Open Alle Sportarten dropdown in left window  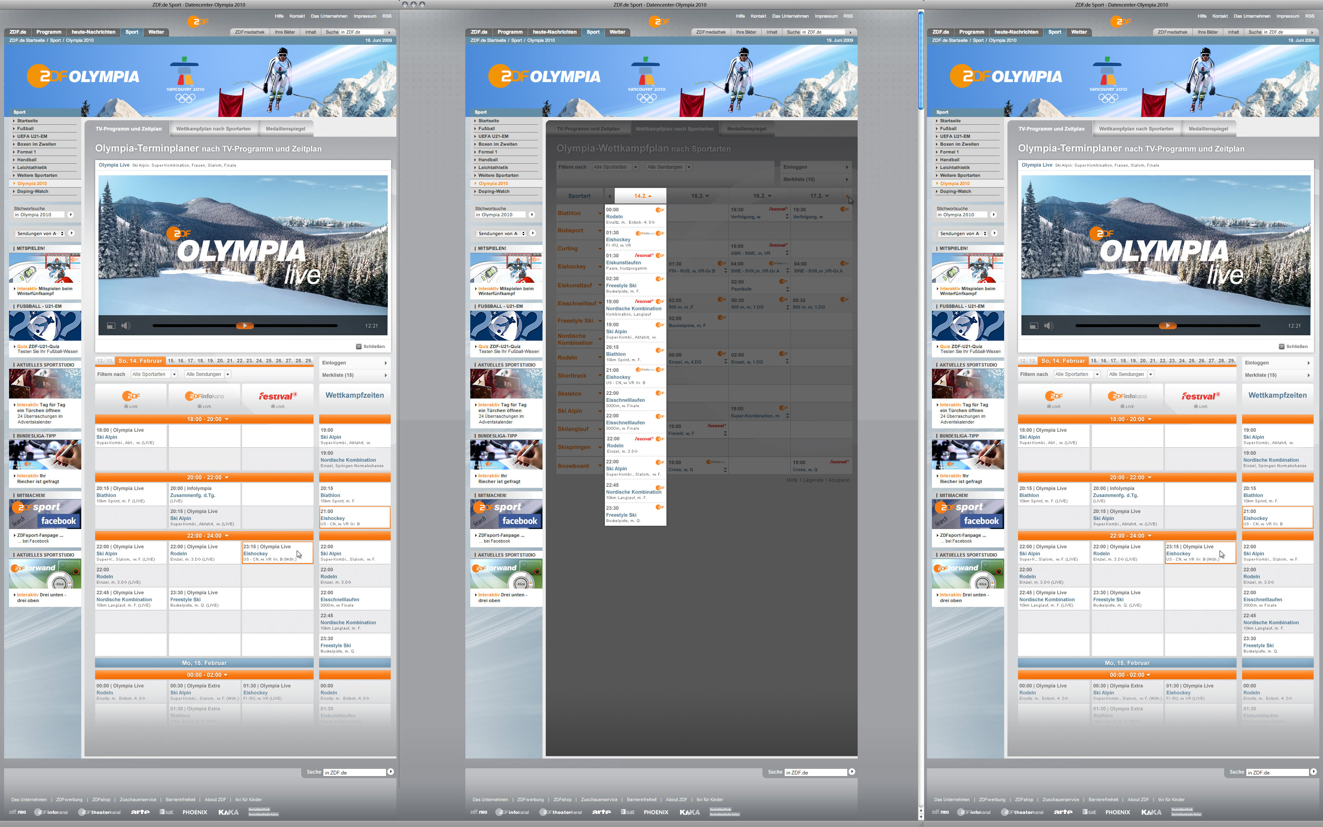tap(154, 374)
